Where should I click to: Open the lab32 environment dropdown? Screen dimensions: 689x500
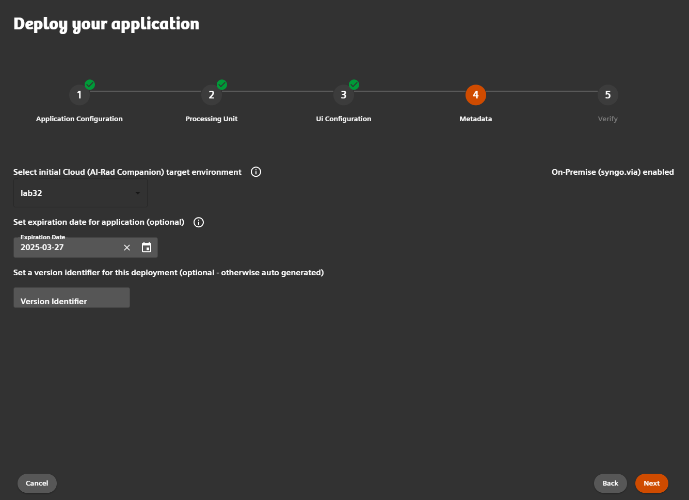[x=80, y=193]
